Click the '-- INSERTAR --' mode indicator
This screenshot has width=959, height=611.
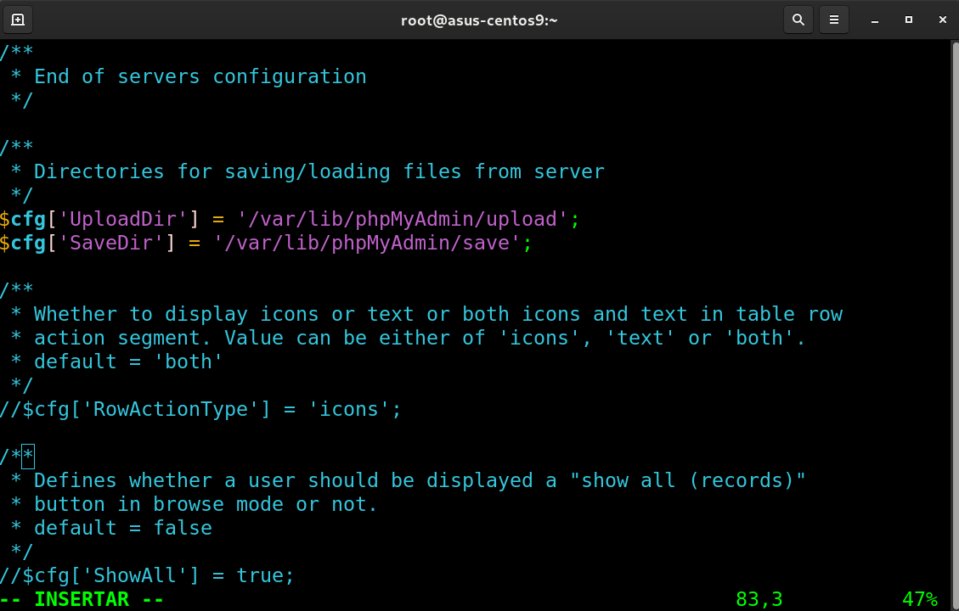82,599
